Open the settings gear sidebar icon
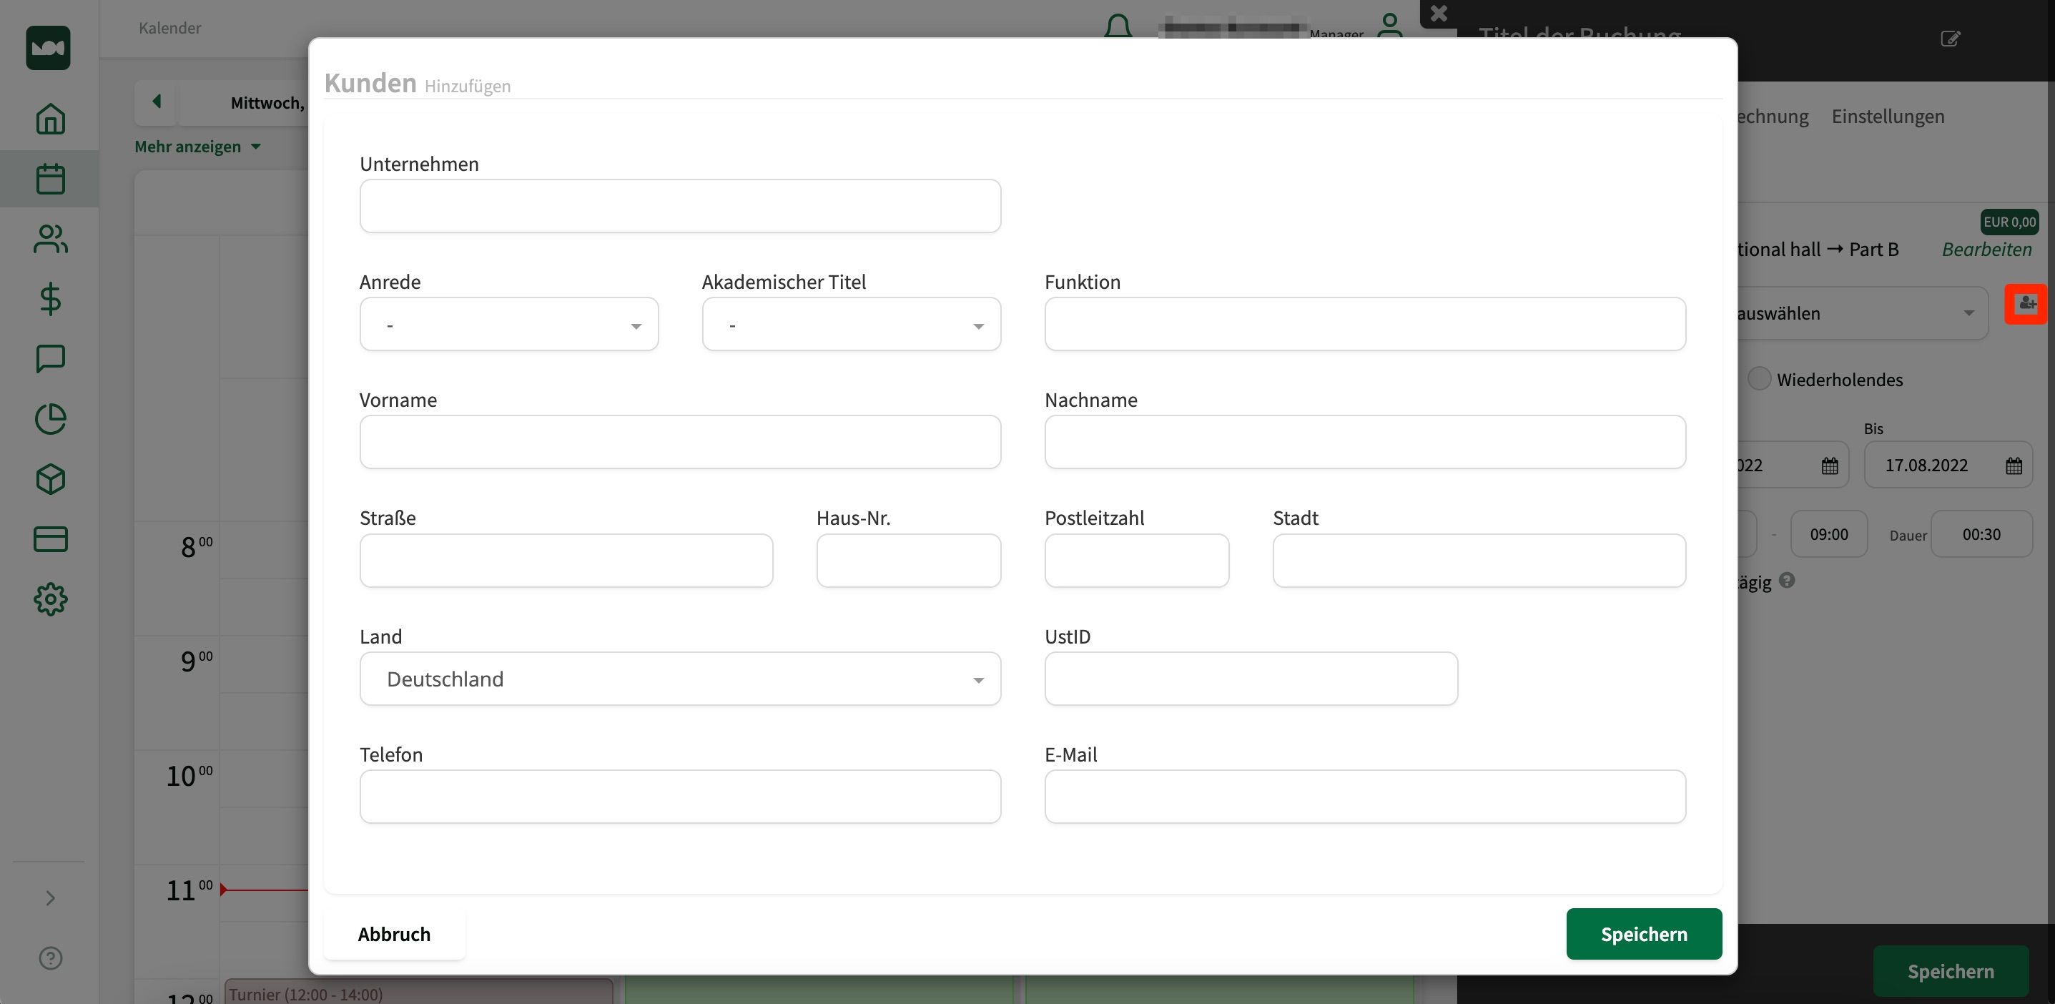This screenshot has width=2055, height=1004. [x=50, y=599]
